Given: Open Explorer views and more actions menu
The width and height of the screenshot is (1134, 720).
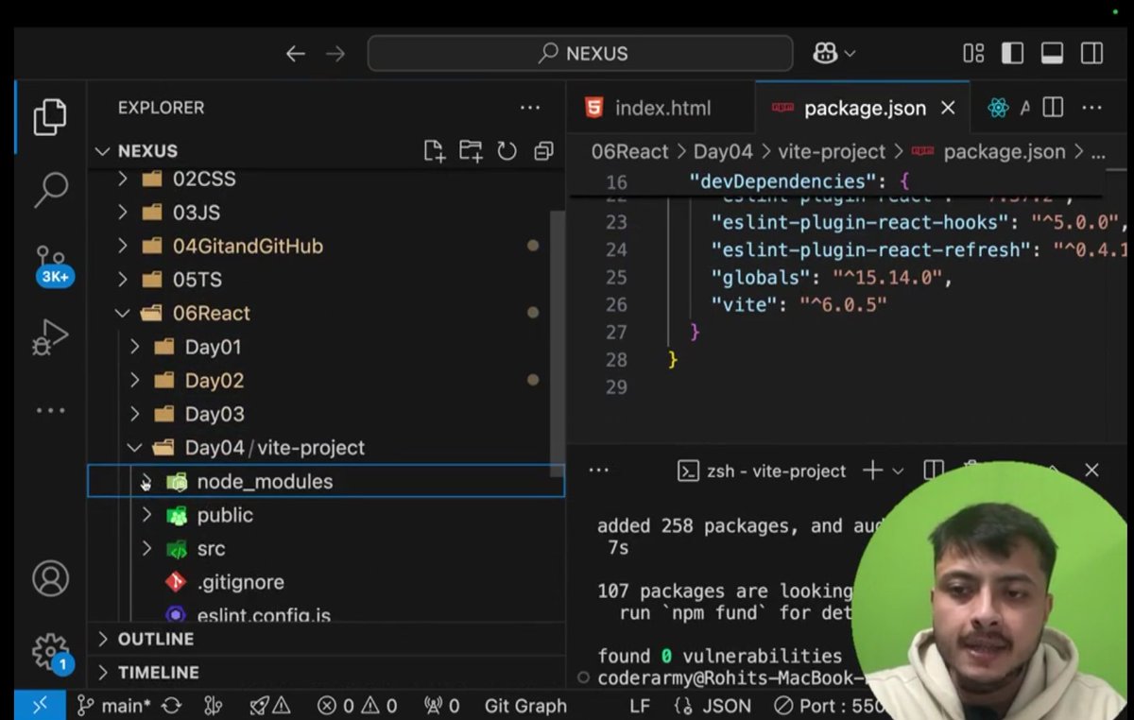Looking at the screenshot, I should click(529, 108).
